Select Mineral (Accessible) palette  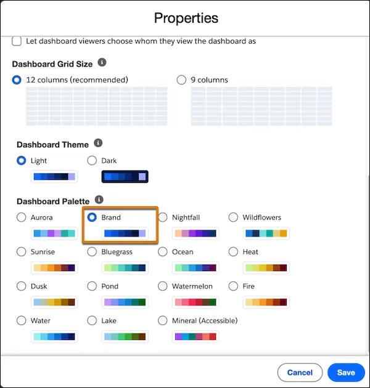click(x=163, y=321)
